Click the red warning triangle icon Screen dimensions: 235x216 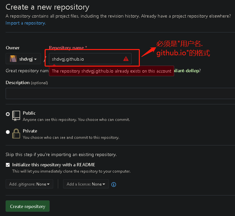tap(126, 59)
